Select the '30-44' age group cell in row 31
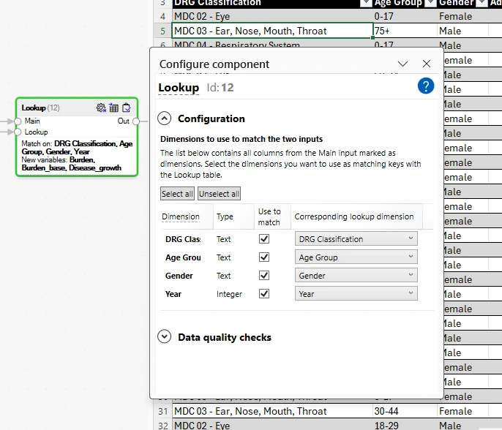Viewport: 502px width, 430px height. (405, 411)
